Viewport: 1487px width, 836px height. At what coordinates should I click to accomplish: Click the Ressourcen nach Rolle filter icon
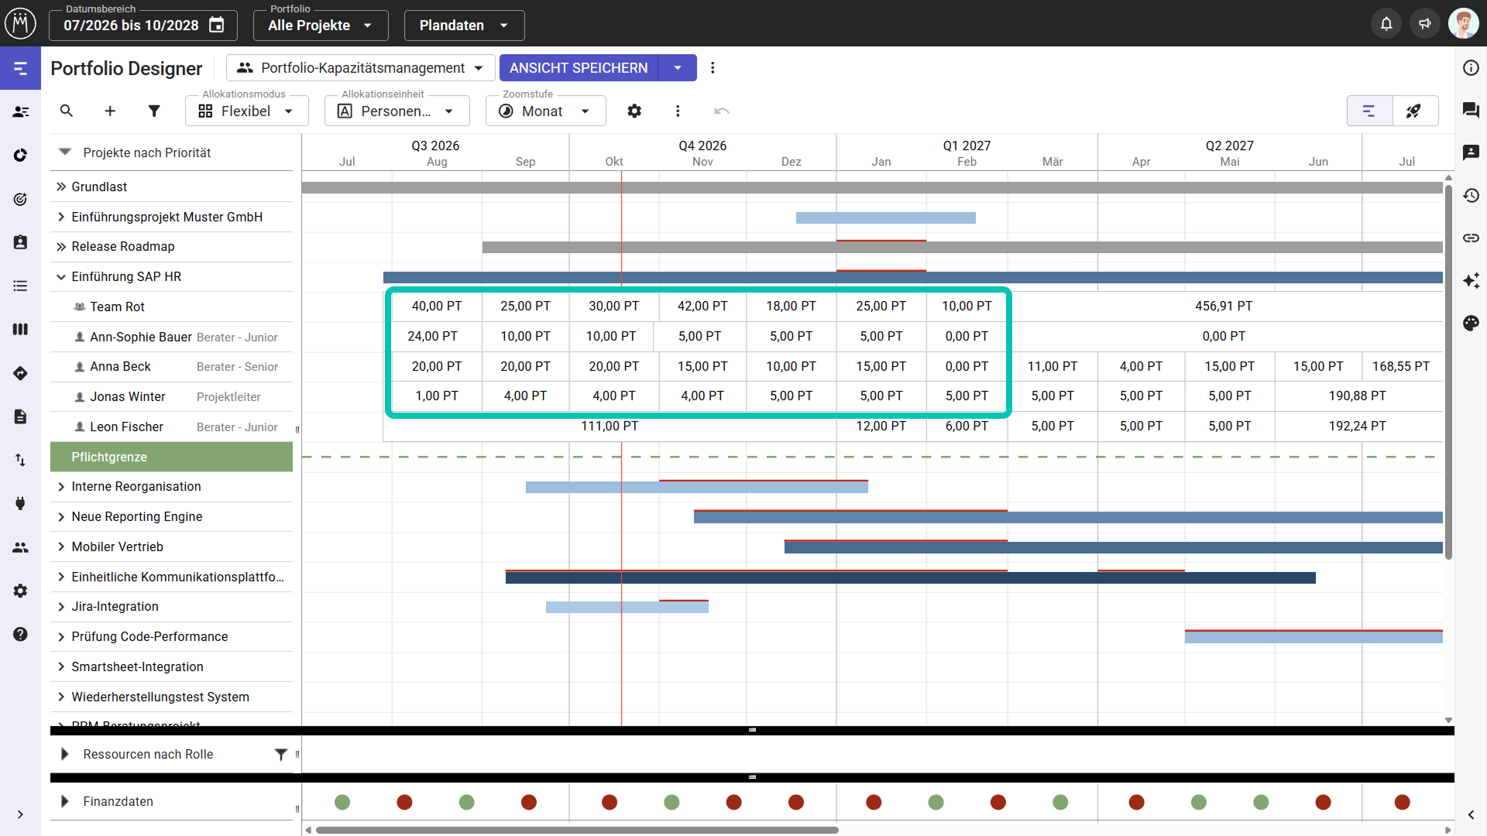(280, 754)
